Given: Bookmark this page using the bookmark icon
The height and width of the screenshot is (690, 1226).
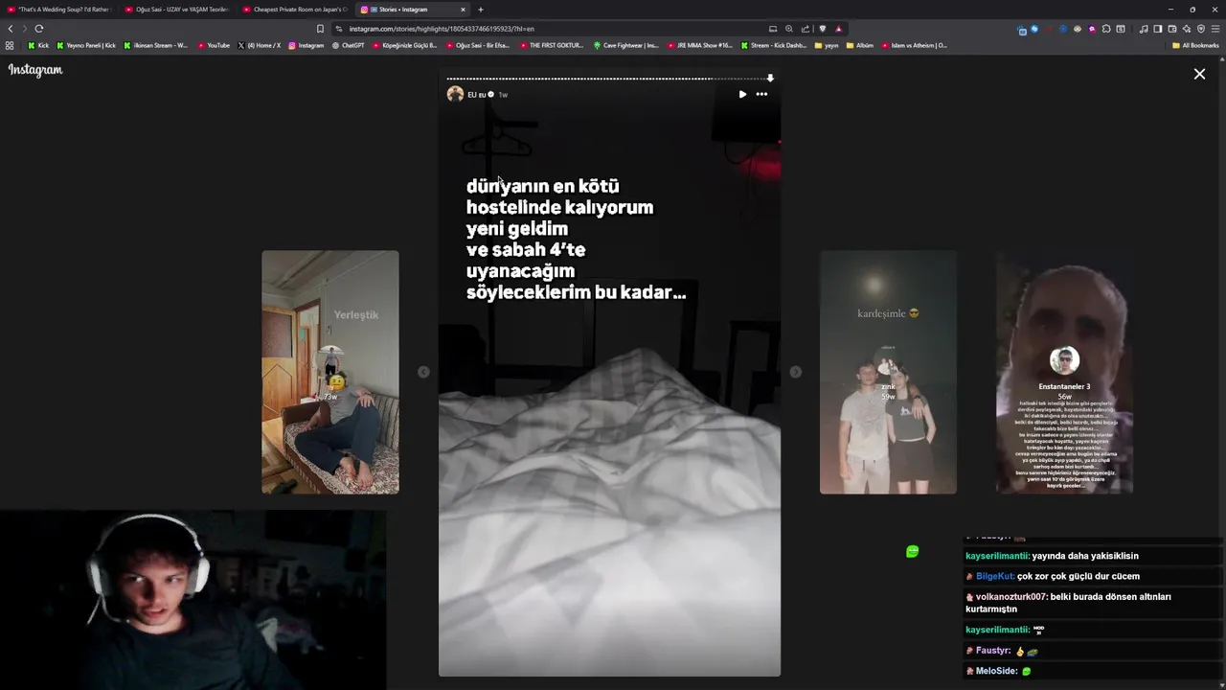Looking at the screenshot, I should (320, 29).
